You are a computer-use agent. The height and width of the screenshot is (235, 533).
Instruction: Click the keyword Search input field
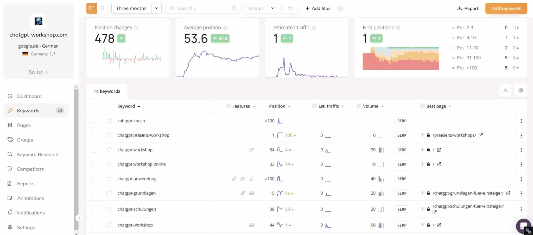[203, 8]
